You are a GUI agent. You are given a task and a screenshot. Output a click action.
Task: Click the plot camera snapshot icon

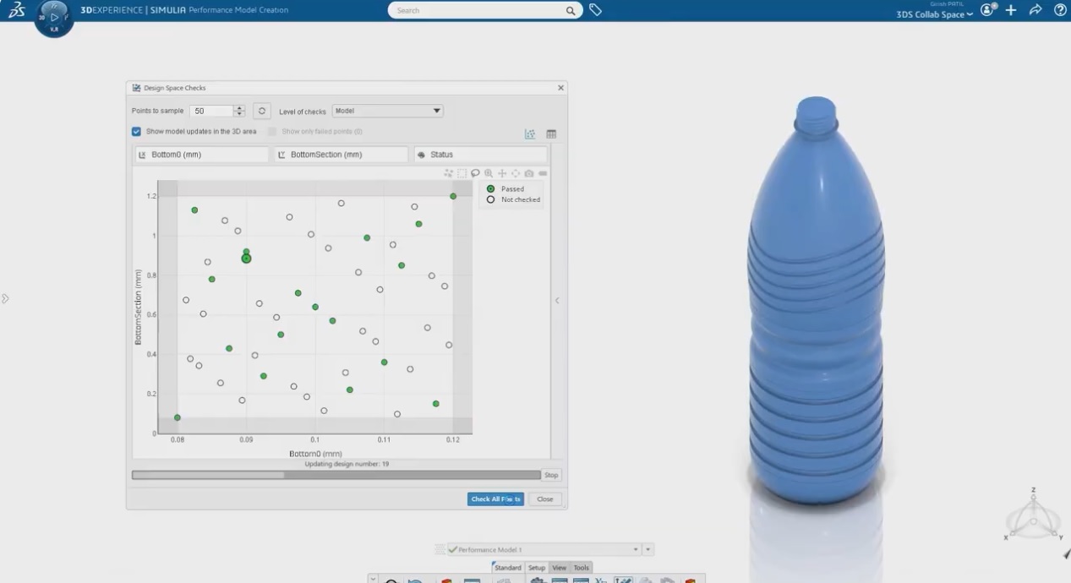[529, 173]
